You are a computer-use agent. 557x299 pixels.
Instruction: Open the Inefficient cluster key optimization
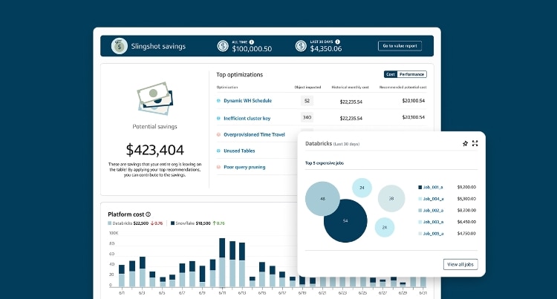coord(248,117)
